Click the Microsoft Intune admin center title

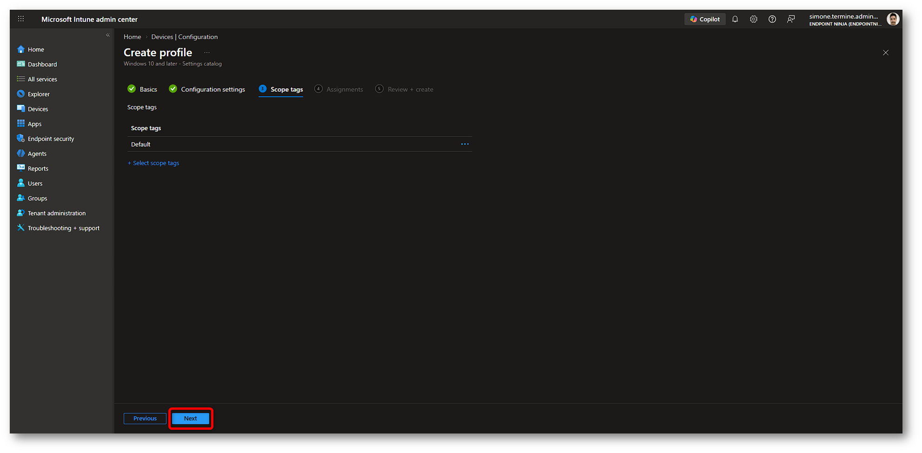click(89, 20)
